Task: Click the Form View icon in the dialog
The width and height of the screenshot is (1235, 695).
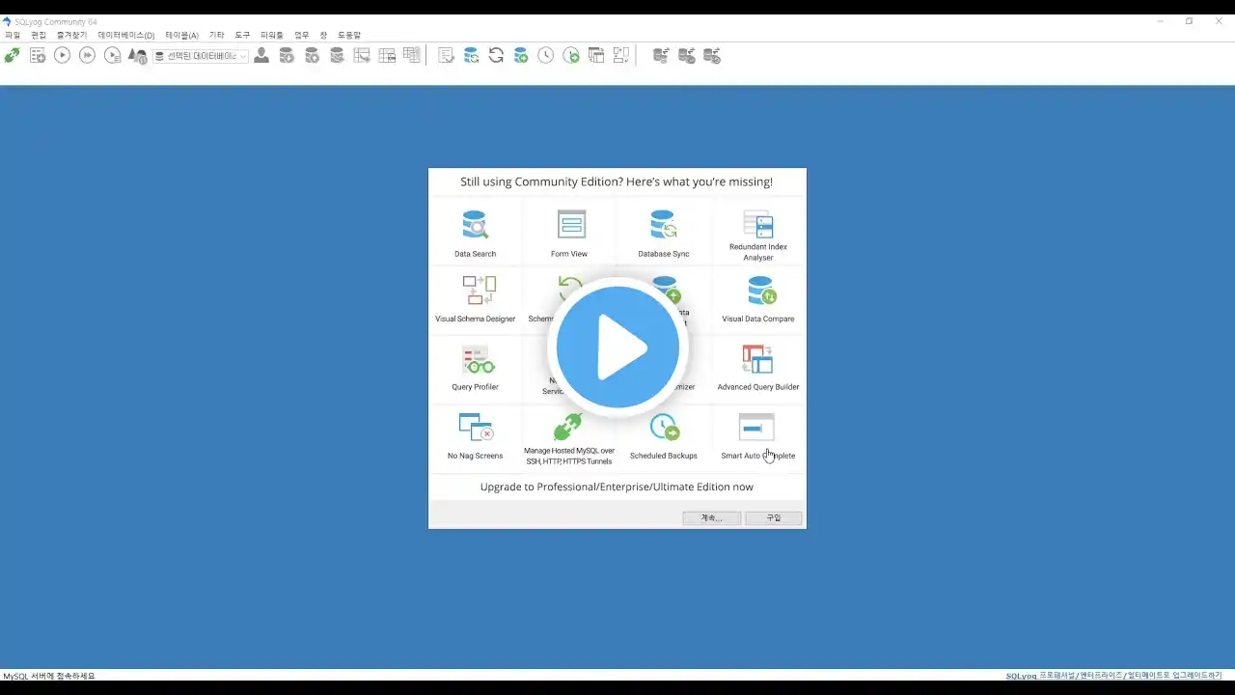Action: click(x=571, y=224)
